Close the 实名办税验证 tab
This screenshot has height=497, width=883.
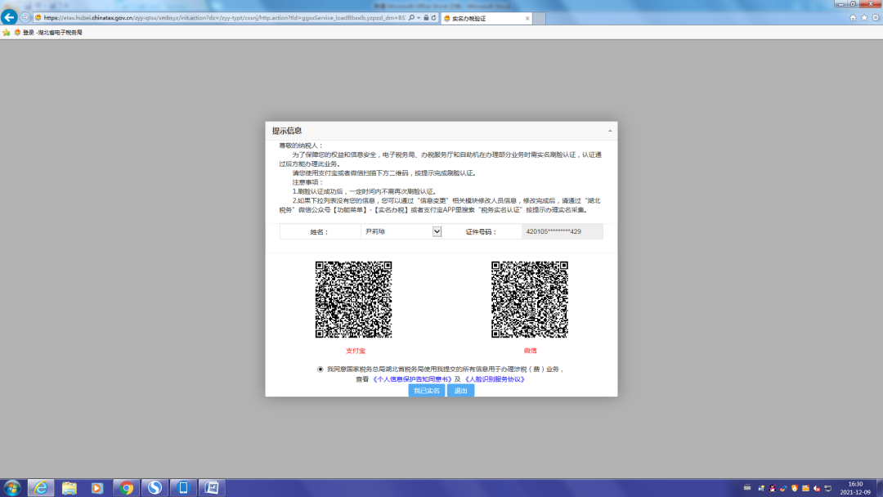click(x=527, y=19)
